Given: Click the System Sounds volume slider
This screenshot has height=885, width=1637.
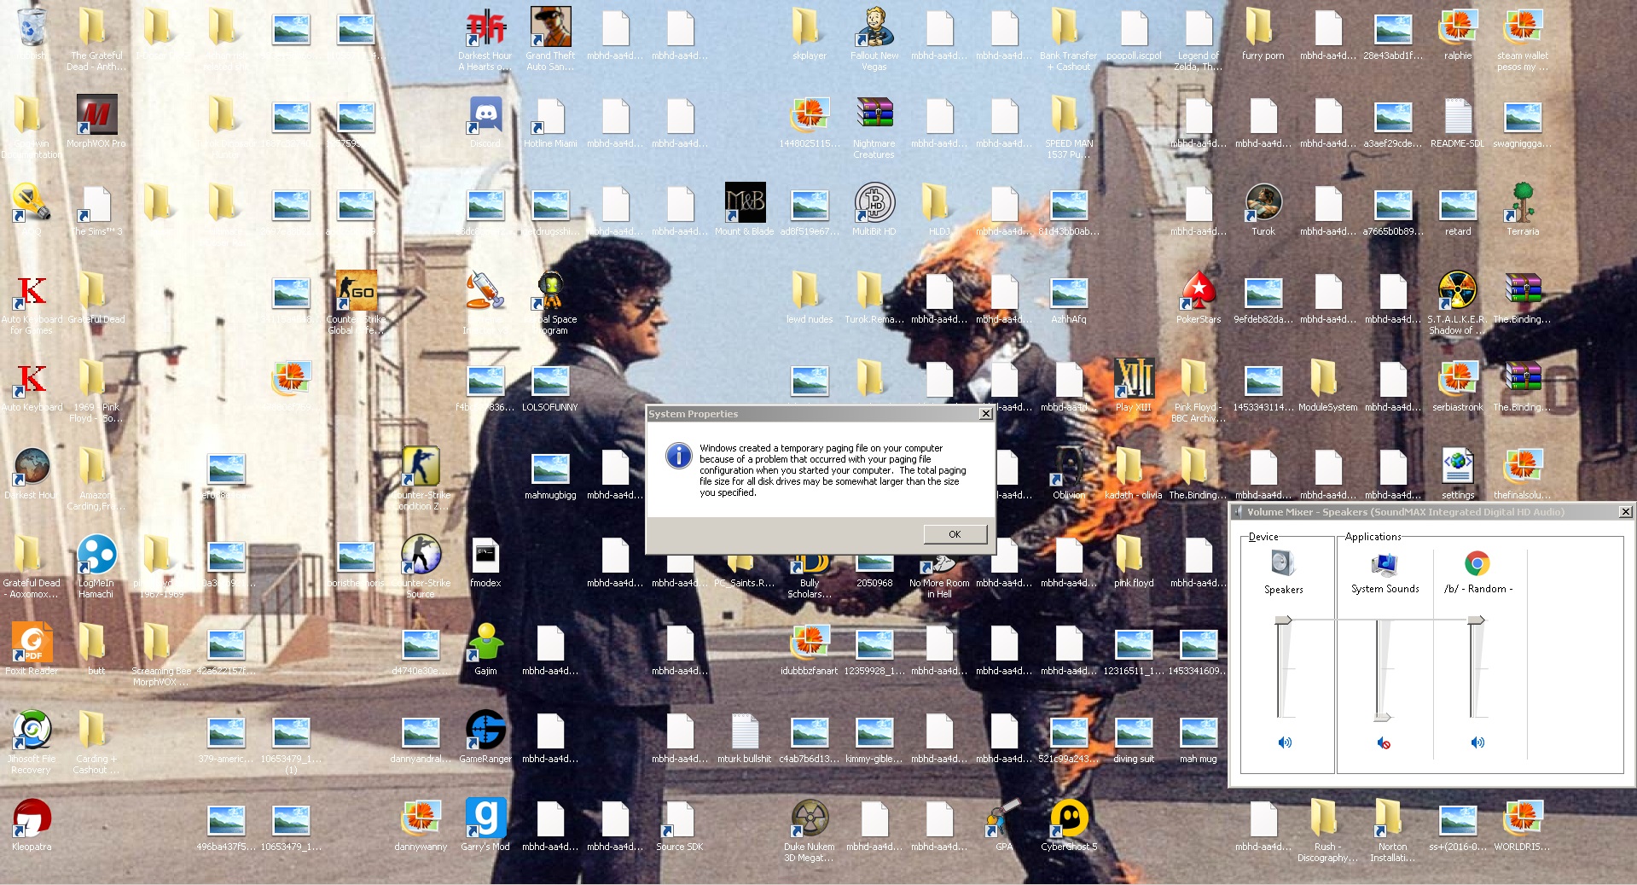Looking at the screenshot, I should tap(1383, 717).
